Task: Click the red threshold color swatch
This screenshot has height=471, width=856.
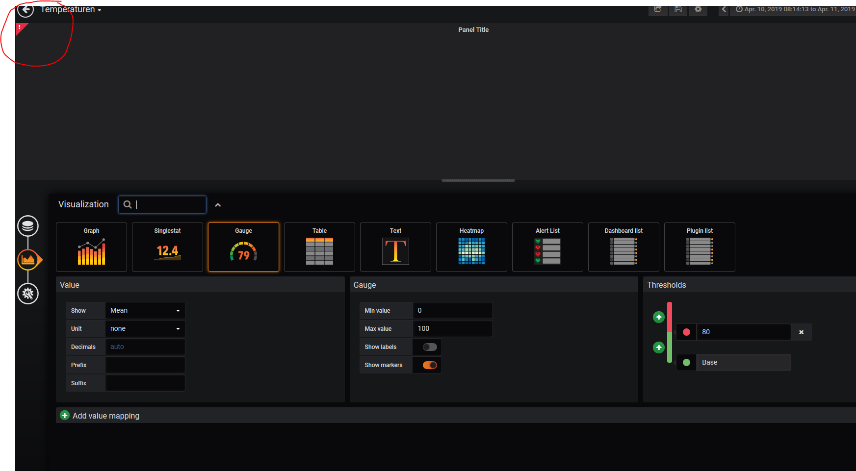Action: [x=686, y=332]
